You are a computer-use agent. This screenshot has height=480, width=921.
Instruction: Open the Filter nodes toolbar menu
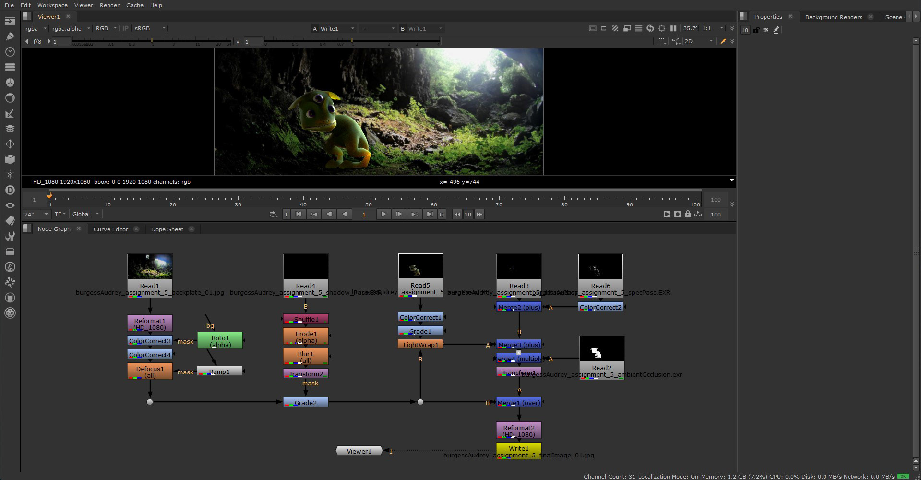tap(10, 98)
